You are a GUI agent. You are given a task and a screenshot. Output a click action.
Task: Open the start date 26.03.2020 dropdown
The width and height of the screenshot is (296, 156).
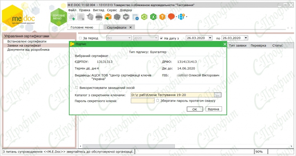(210, 38)
